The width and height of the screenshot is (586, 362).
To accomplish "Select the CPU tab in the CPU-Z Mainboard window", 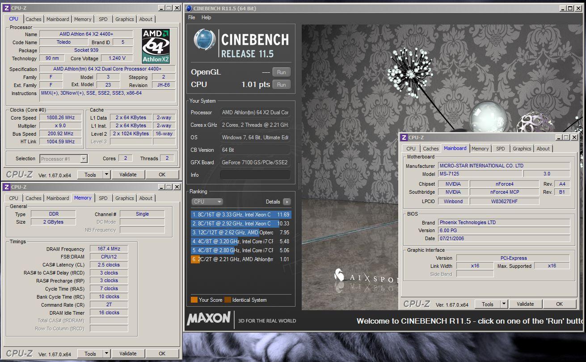I will (411, 149).
